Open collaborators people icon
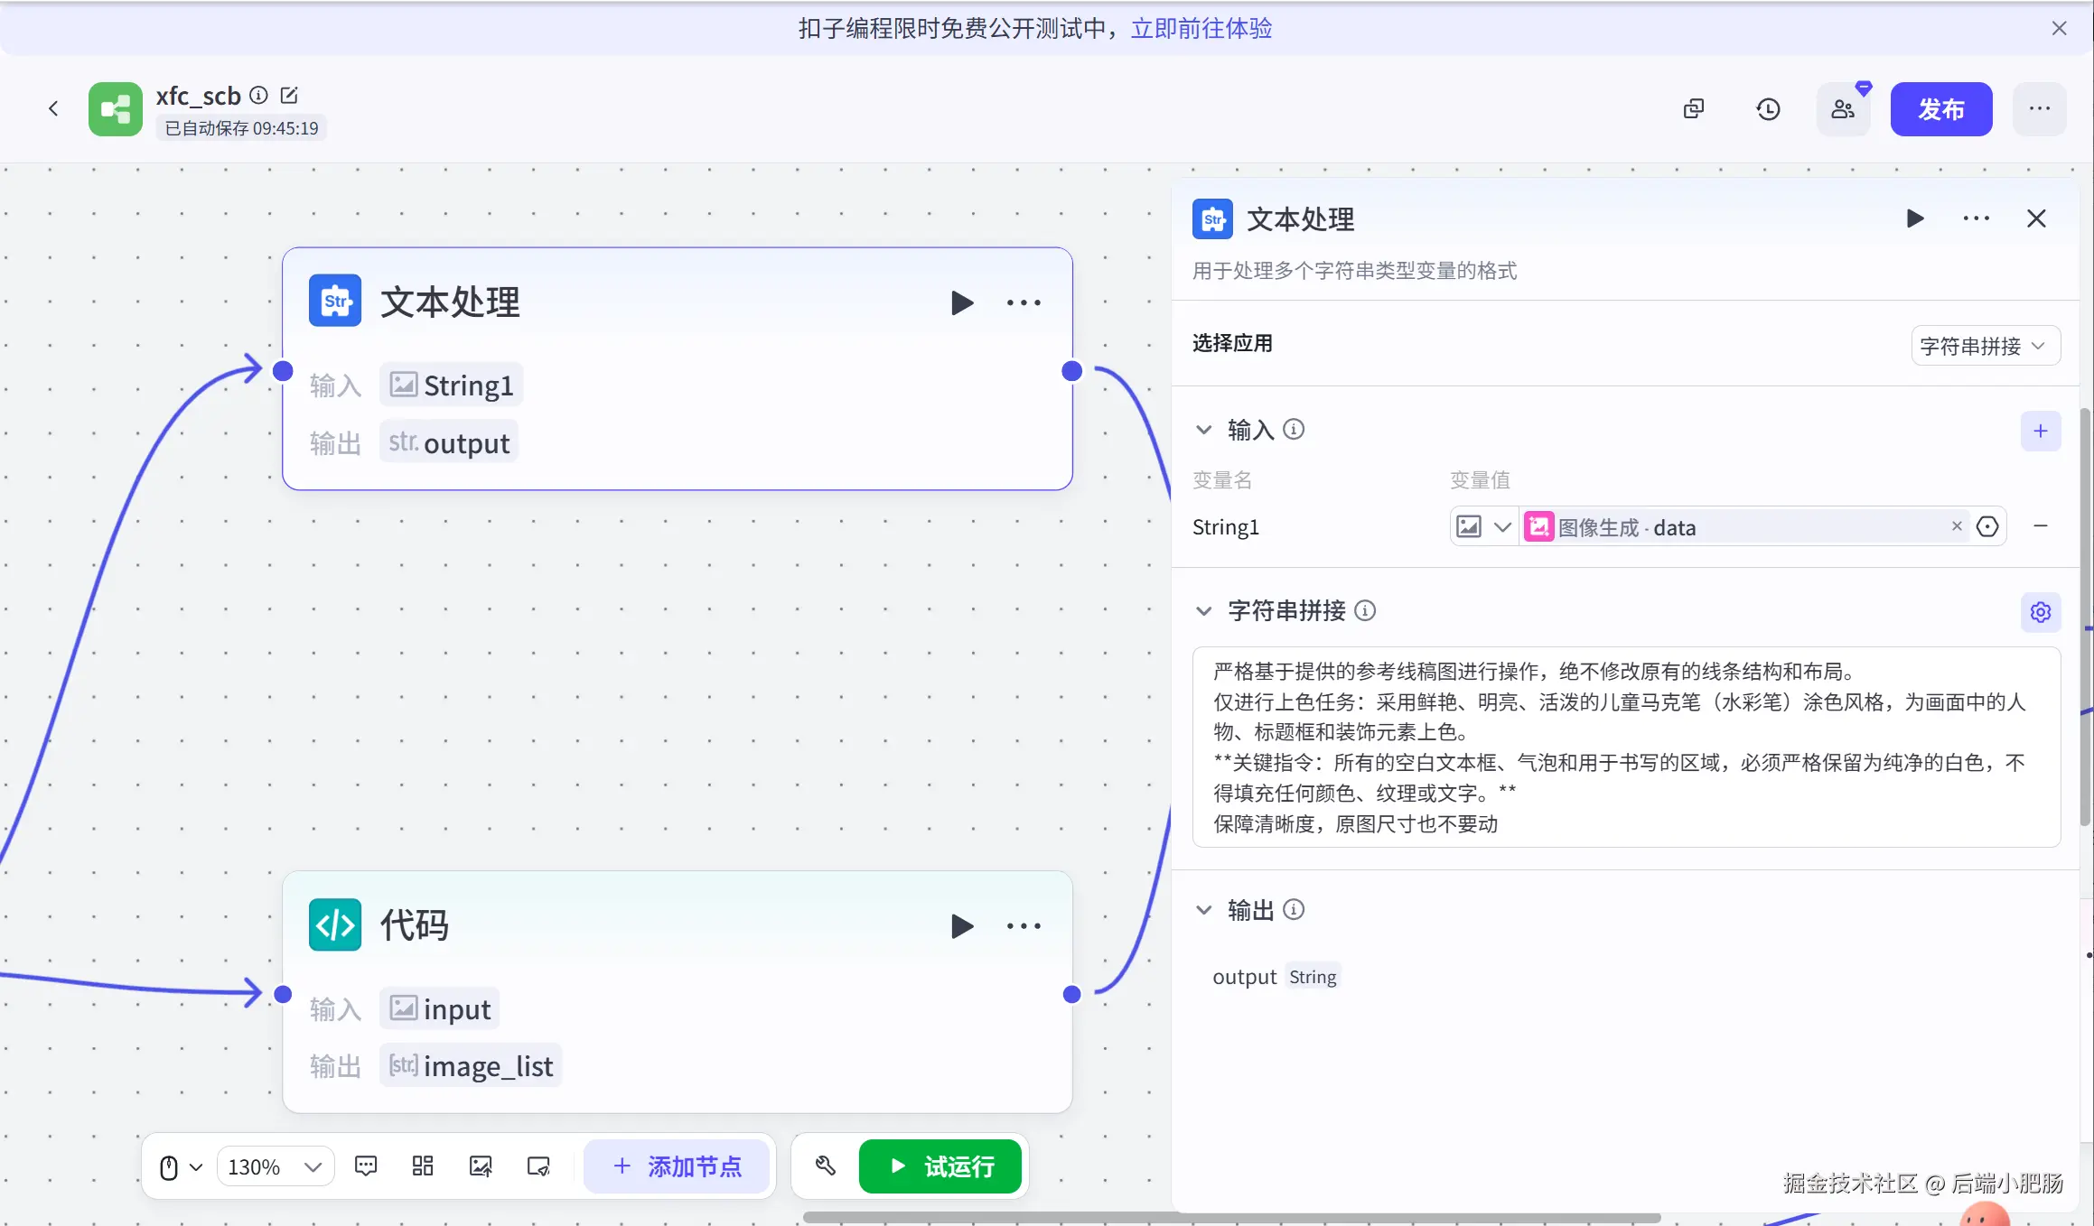 pos(1843,109)
